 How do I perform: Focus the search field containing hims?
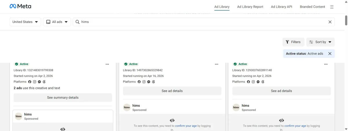click(204, 22)
